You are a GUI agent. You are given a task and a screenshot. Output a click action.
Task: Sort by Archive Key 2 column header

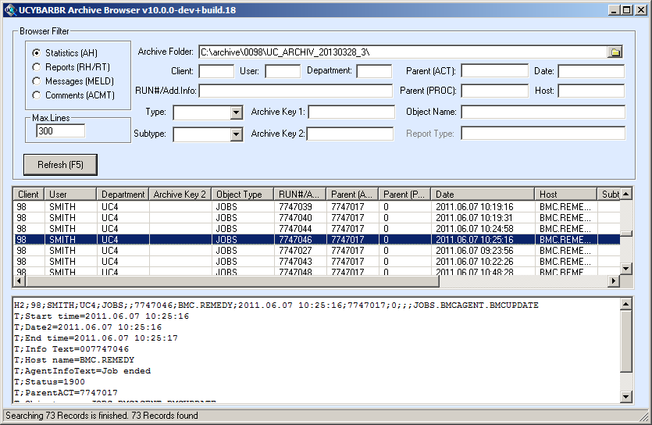[180, 195]
